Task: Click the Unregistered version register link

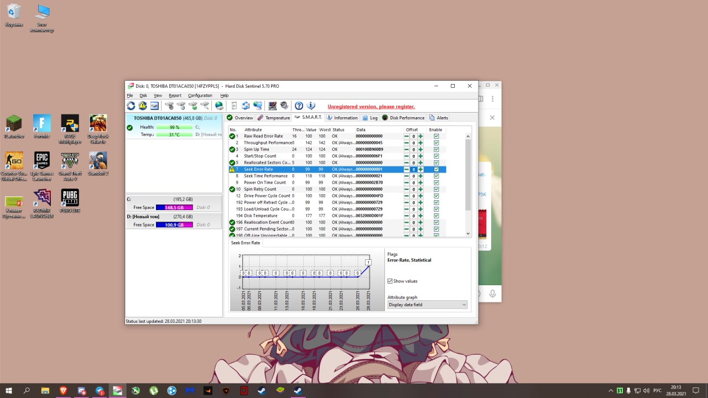Action: 371,107
